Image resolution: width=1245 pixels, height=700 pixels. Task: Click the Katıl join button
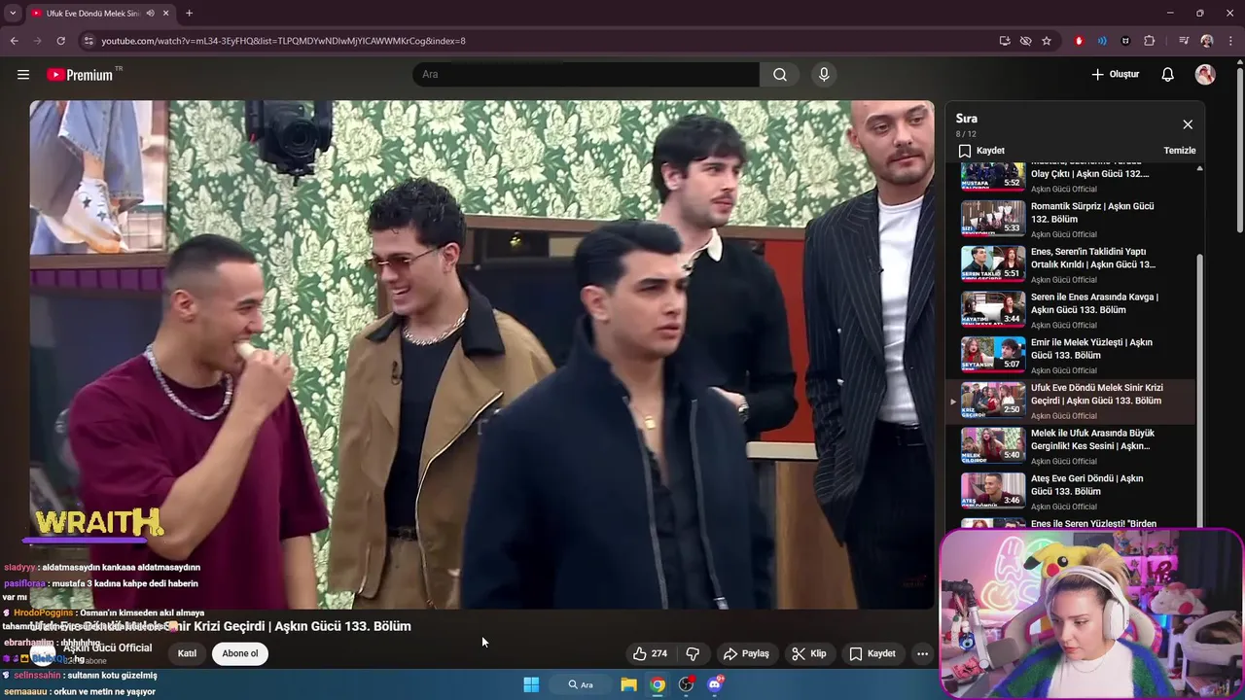187,653
